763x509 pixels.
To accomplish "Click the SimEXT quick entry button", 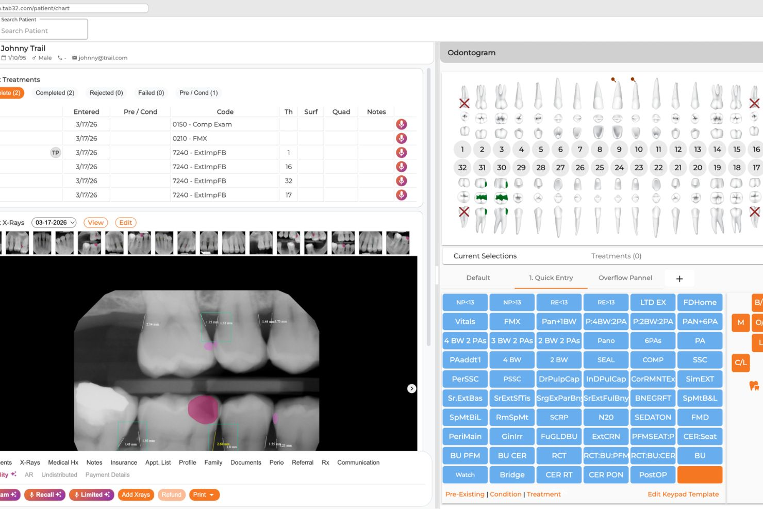I will 700,379.
